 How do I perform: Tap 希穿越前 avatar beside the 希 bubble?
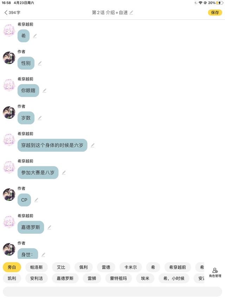(9, 30)
